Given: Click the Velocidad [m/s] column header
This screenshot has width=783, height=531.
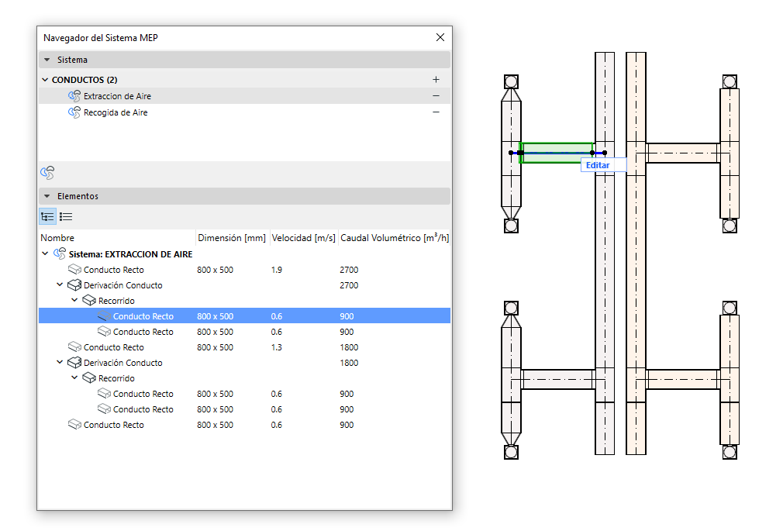Looking at the screenshot, I should 302,238.
